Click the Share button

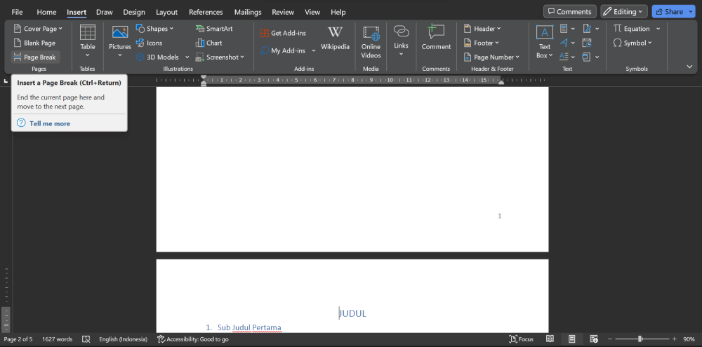pyautogui.click(x=668, y=12)
